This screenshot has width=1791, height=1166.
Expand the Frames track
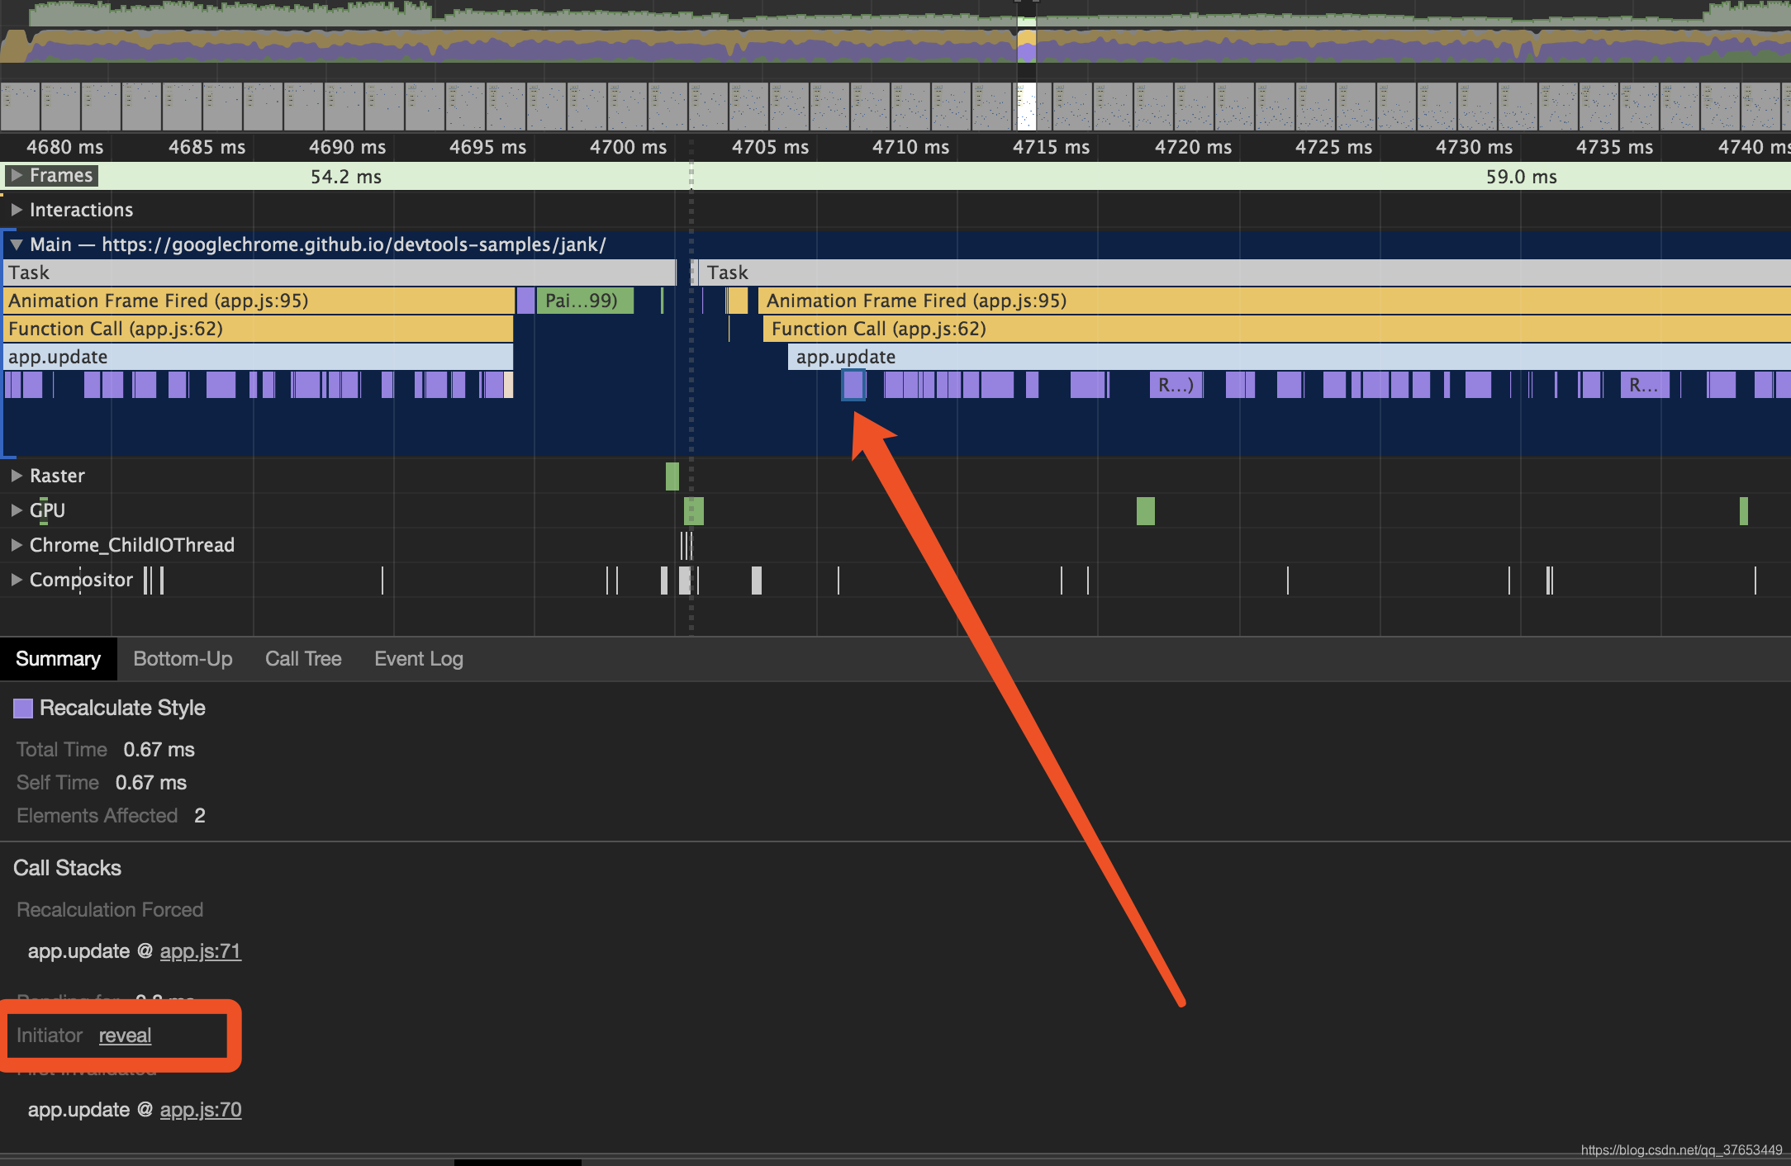(16, 175)
